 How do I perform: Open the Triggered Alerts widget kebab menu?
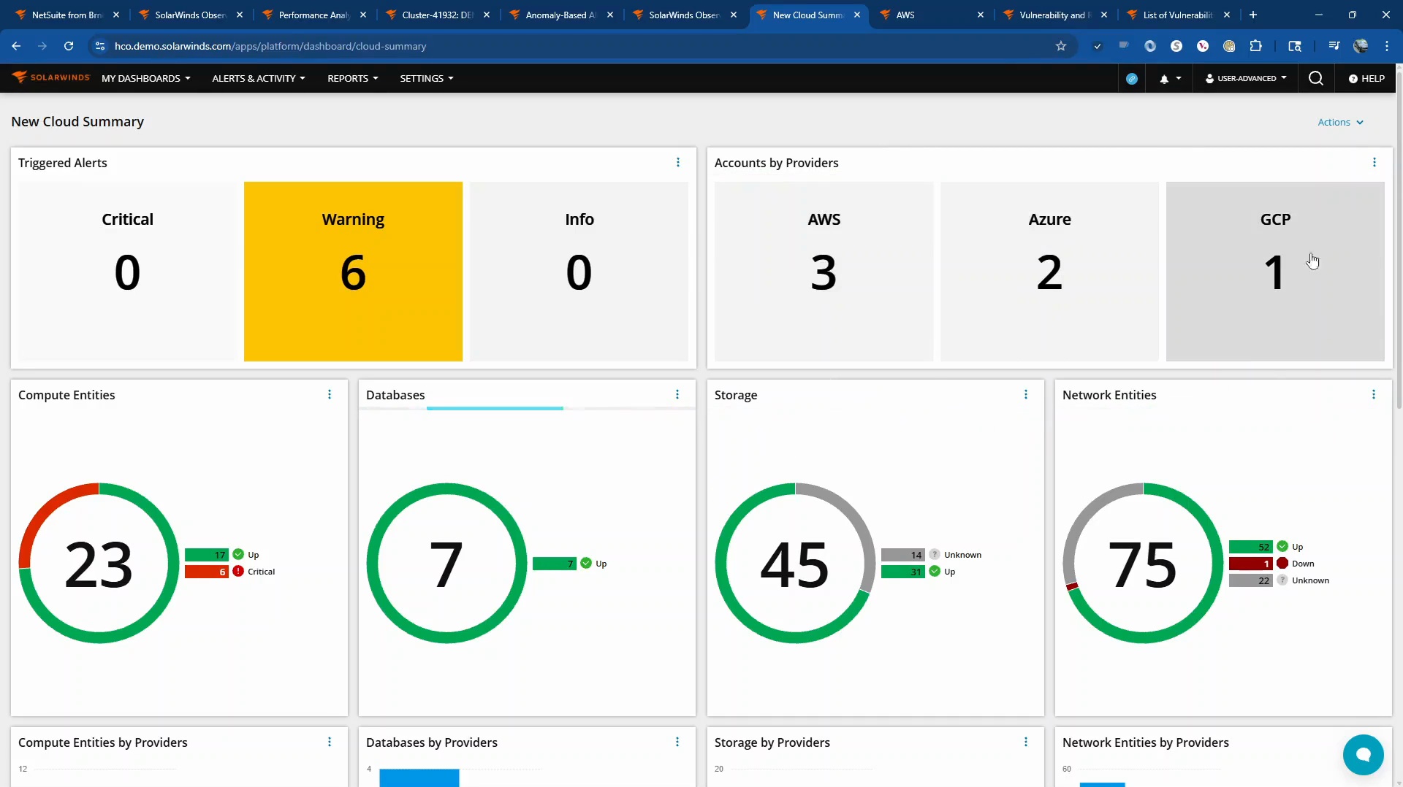(677, 163)
